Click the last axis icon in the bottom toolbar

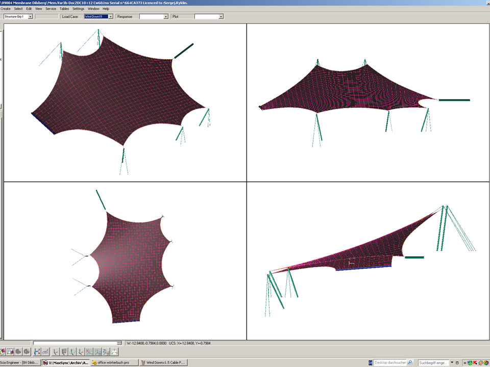pyautogui.click(x=114, y=351)
